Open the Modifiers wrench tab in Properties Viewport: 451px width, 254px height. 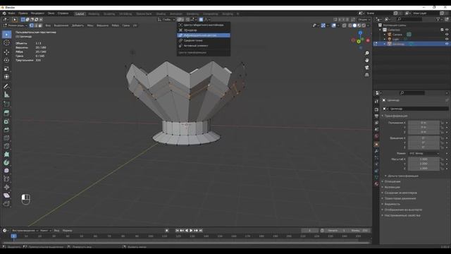pyautogui.click(x=376, y=151)
